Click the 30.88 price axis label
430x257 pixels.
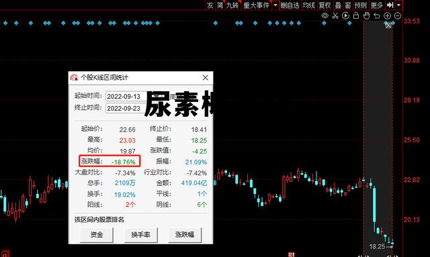tap(411, 60)
